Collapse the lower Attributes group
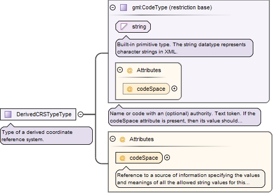Viewport: 273px width, 193px height. click(x=113, y=139)
